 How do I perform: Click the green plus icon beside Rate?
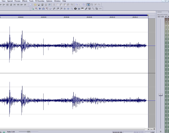[4, 132]
